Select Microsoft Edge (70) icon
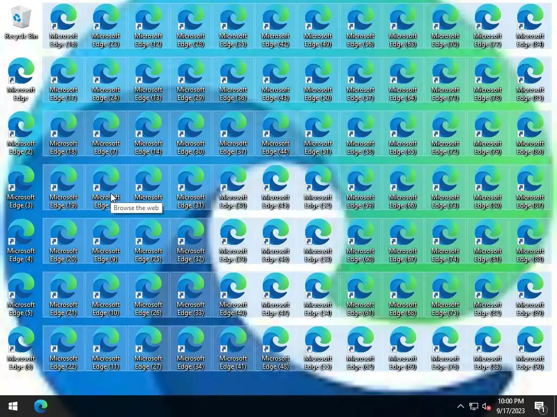 (445, 26)
